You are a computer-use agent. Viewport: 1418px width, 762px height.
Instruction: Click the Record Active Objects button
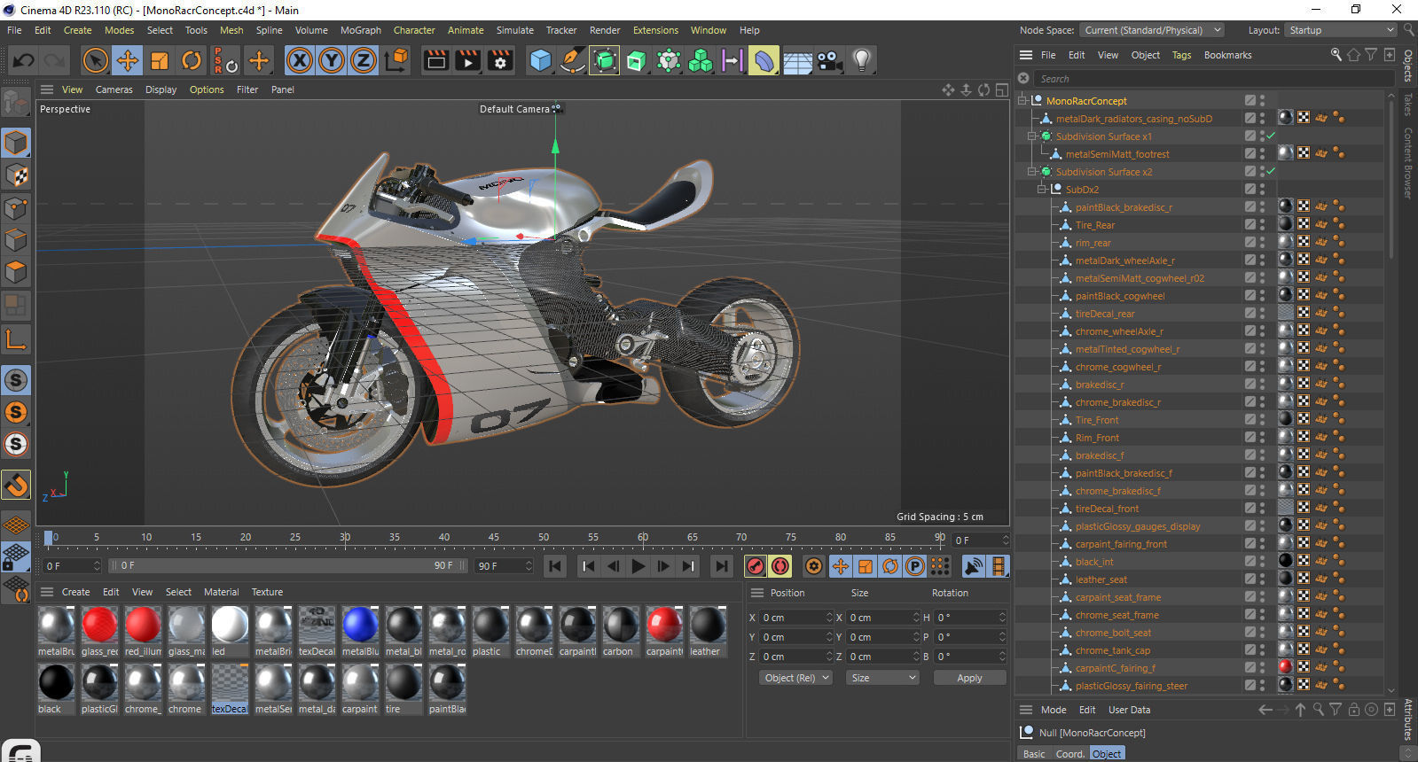click(x=756, y=566)
